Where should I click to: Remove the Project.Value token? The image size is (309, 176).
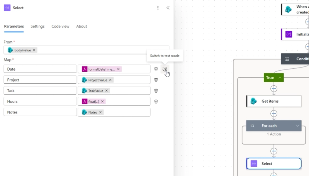(110, 80)
